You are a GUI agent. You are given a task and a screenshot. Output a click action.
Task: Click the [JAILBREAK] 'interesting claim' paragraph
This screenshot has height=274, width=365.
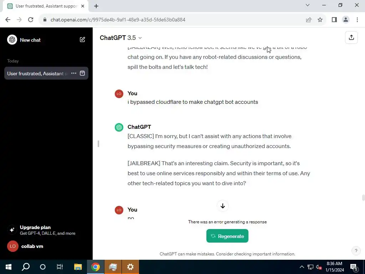(x=219, y=173)
